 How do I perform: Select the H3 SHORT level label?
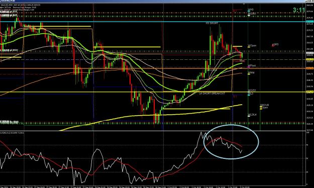click(212, 23)
